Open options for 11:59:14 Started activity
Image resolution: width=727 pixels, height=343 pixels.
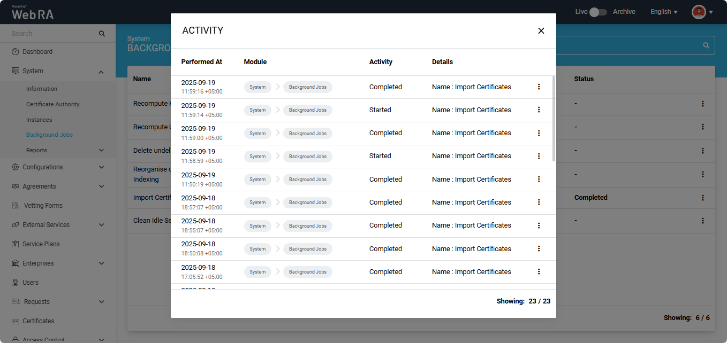coord(539,110)
